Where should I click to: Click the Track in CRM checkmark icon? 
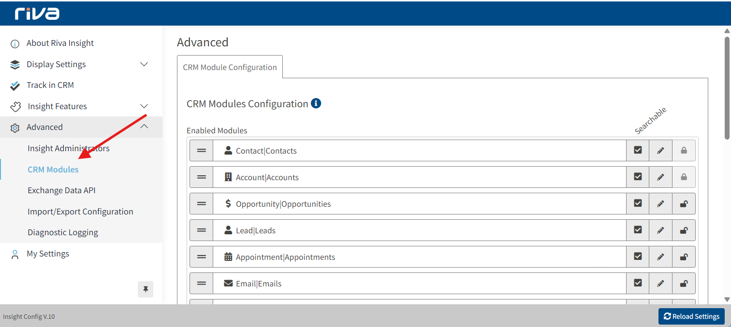(15, 85)
